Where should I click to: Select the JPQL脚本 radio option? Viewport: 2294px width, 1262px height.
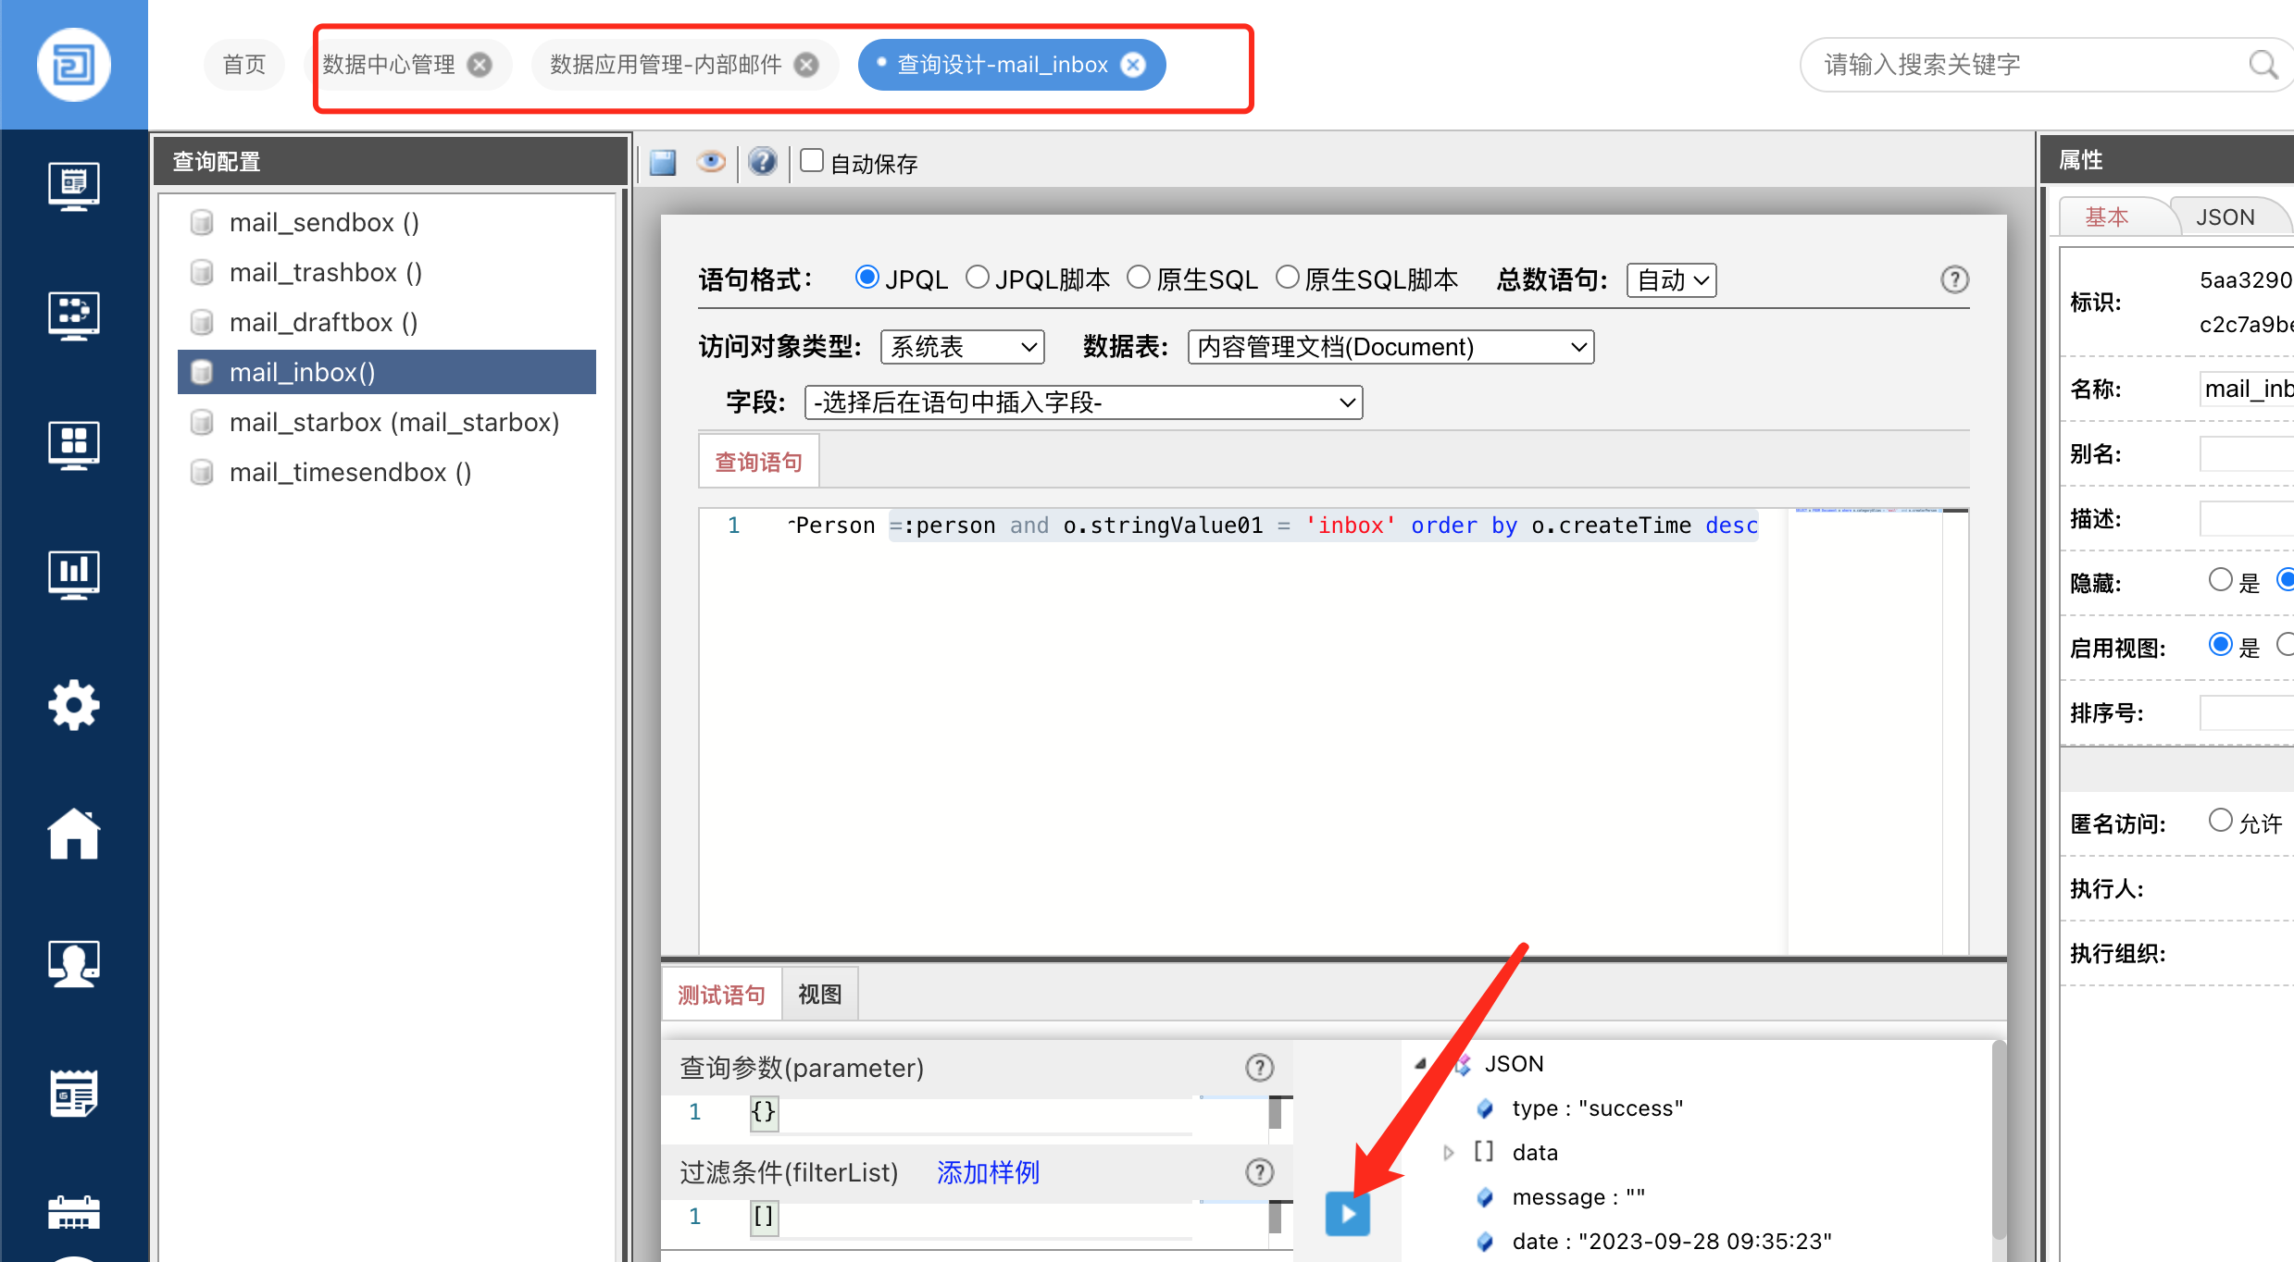click(x=977, y=278)
